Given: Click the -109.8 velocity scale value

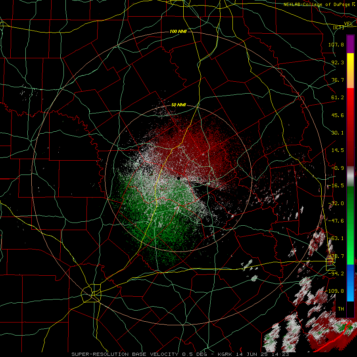Looking at the screenshot, I should click(335, 291).
